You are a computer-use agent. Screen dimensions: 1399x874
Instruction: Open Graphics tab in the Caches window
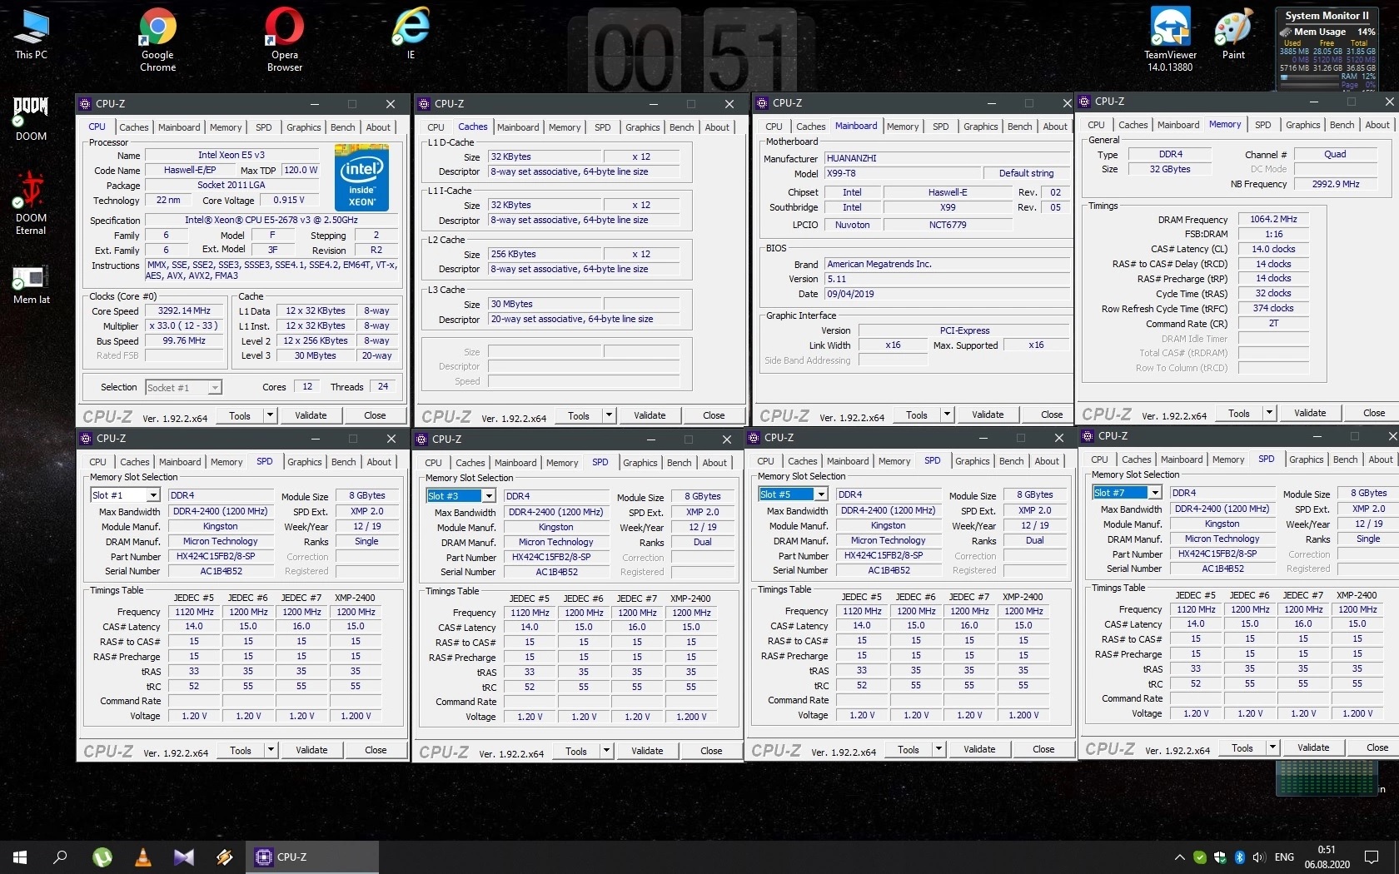coord(642,127)
